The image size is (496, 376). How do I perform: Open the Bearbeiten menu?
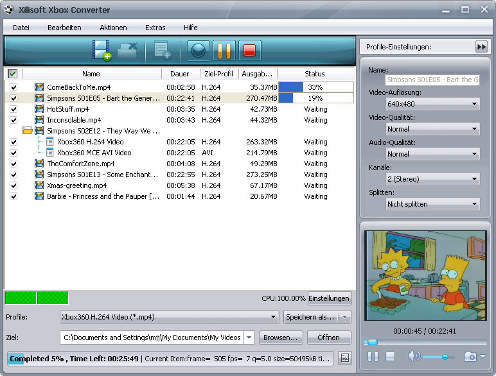point(64,28)
